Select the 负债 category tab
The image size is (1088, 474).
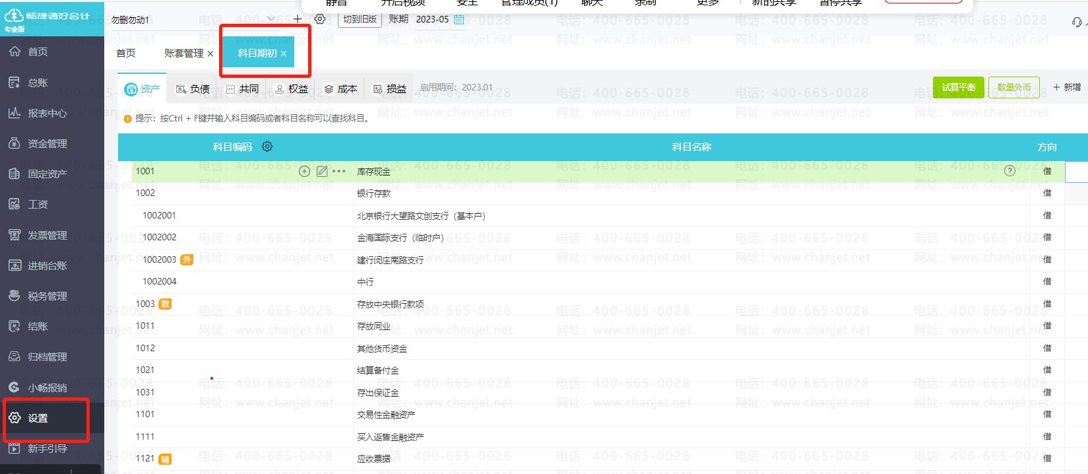[x=193, y=88]
